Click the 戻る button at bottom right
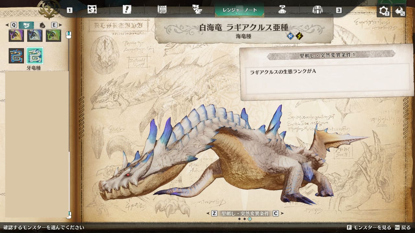Image resolution: width=415 pixels, height=233 pixels. [x=403, y=227]
